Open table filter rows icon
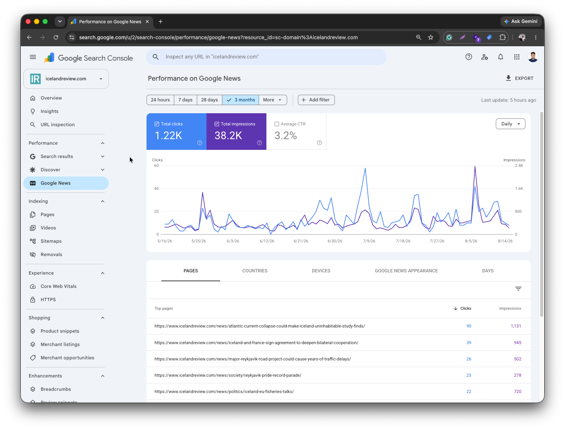The image size is (565, 430). (518, 289)
